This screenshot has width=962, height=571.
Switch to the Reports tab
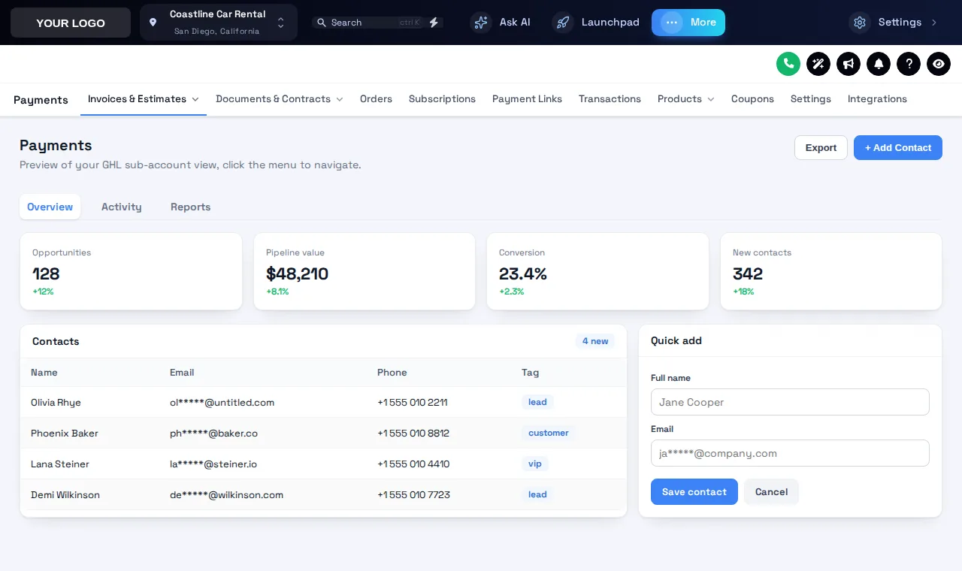190,207
